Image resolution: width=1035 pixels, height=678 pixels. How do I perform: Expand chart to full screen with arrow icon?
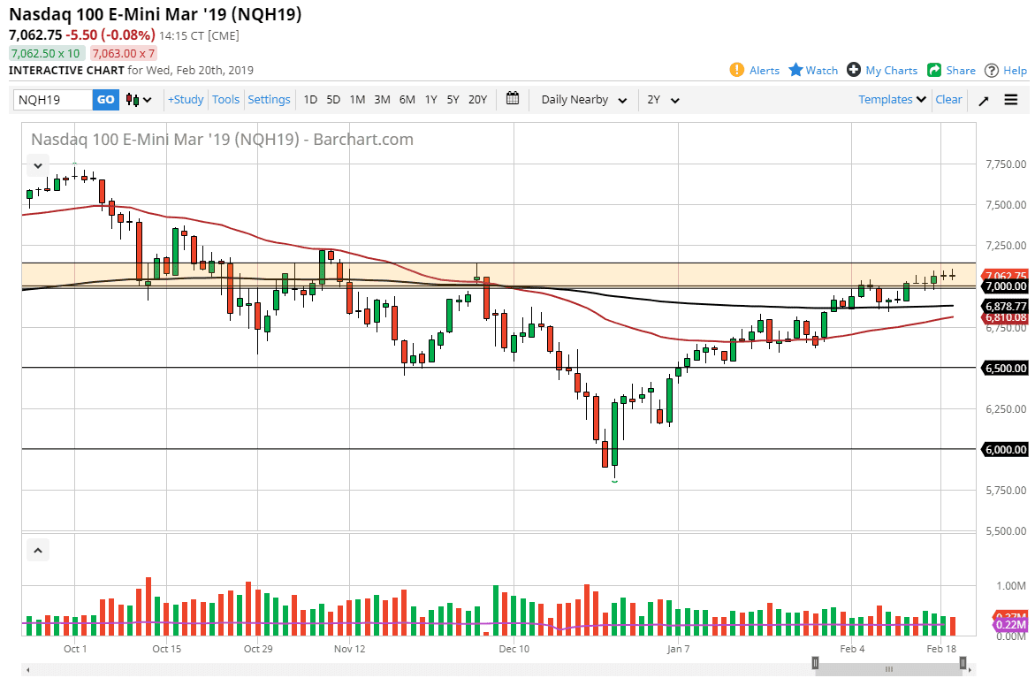[983, 100]
